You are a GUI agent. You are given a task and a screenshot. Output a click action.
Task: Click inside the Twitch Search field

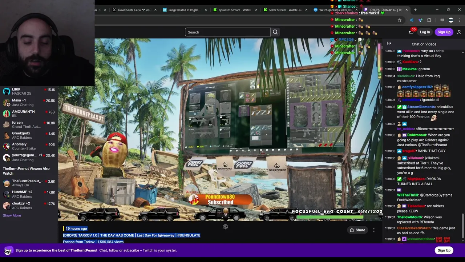[x=228, y=32]
